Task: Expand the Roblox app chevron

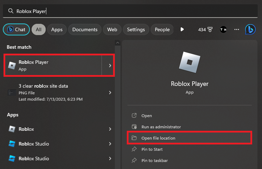Action: pyautogui.click(x=110, y=129)
